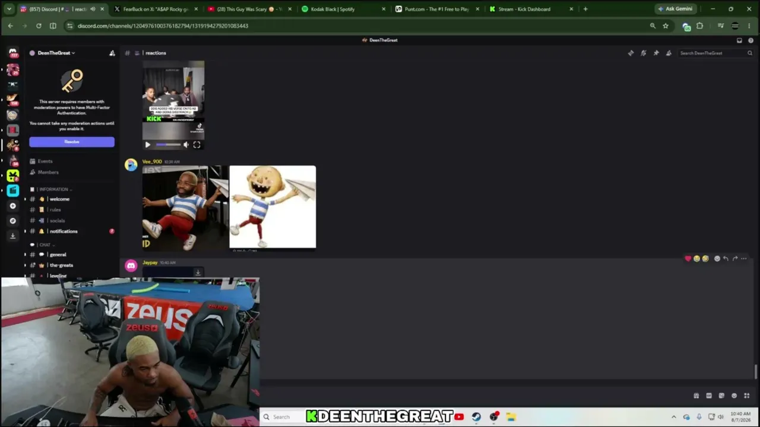Screen dimensions: 760x427
Task: Reload the page in Chrome
Action: click(39, 26)
